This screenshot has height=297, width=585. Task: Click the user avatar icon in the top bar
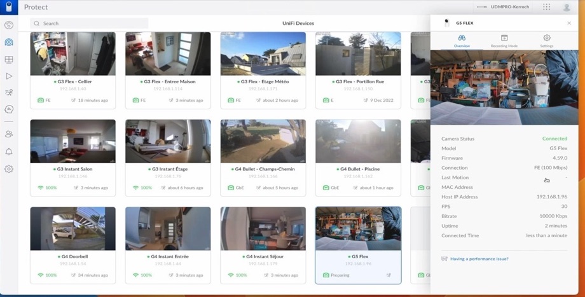point(567,7)
